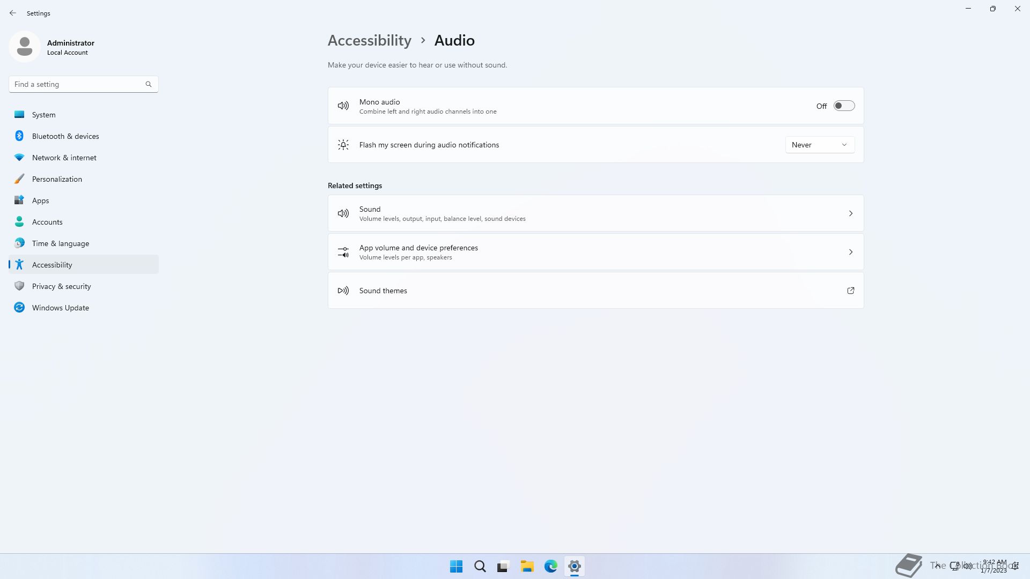The height and width of the screenshot is (579, 1030).
Task: Go to Accessibility breadcrumb link
Action: (369, 40)
